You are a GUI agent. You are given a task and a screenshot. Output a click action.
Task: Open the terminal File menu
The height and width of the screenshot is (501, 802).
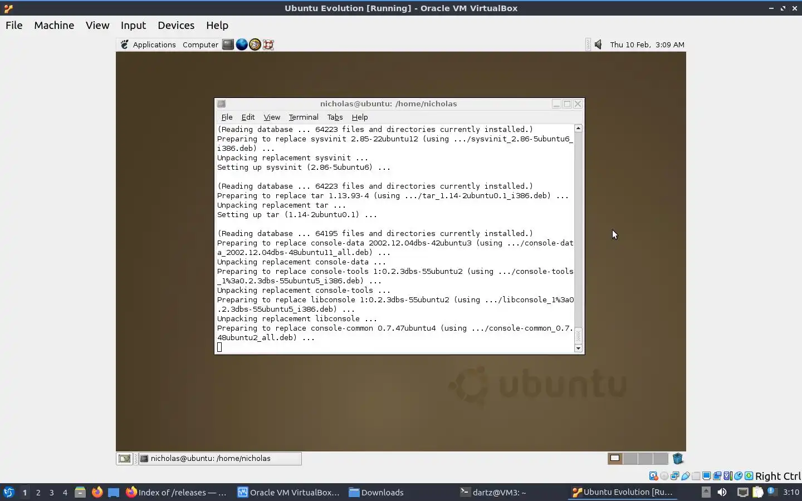point(227,117)
